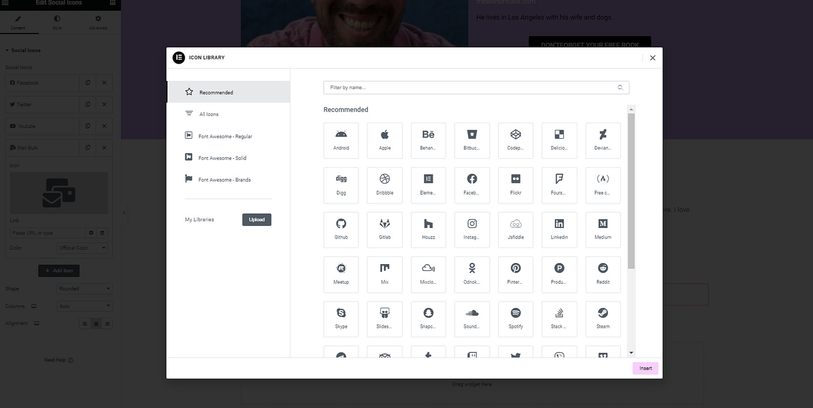Open Font Awesome - Solid library

pyautogui.click(x=228, y=158)
